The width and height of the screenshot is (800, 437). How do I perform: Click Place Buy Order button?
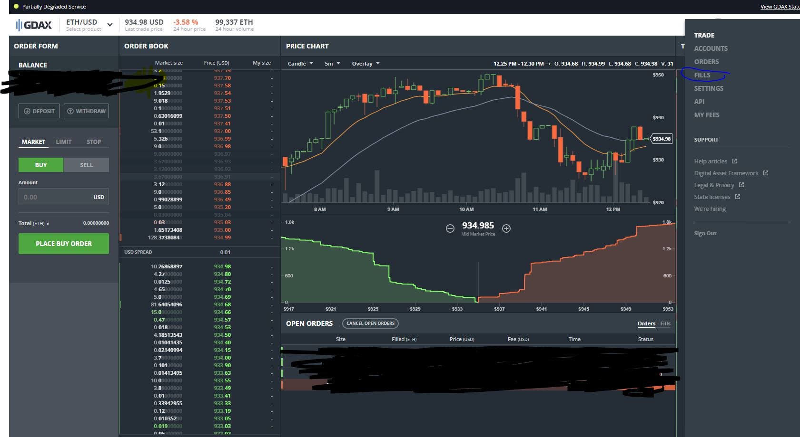point(64,244)
